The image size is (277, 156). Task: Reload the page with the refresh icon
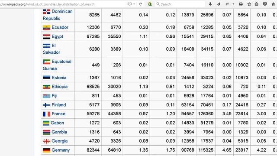pos(140,4)
